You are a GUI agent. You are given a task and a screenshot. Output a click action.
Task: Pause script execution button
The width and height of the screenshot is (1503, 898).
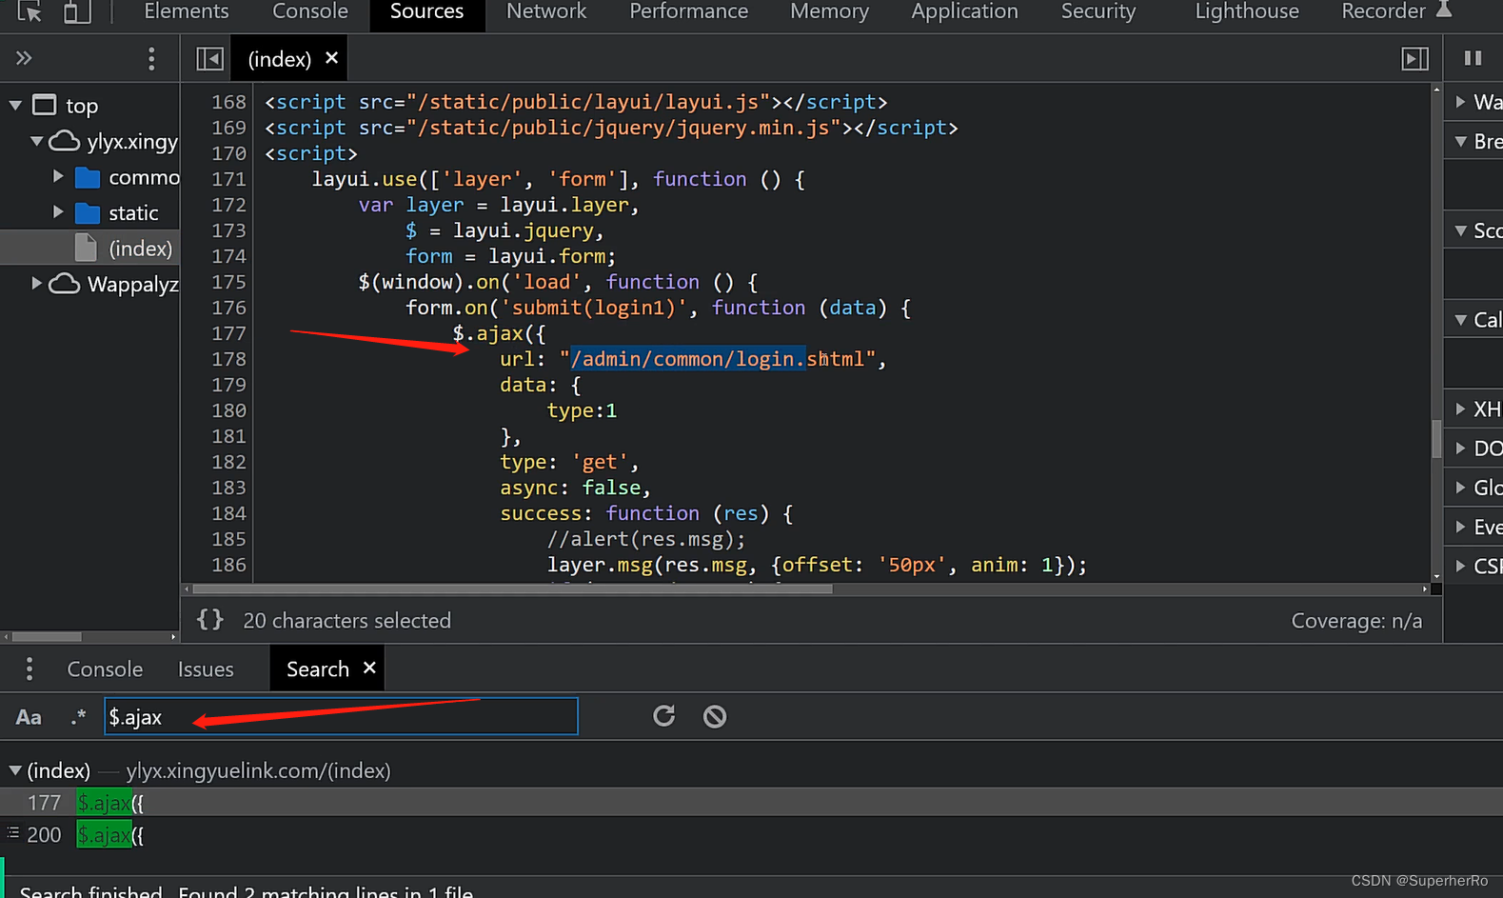pyautogui.click(x=1473, y=59)
